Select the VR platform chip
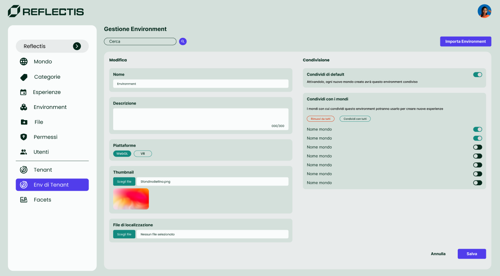Image resolution: width=500 pixels, height=276 pixels. tap(143, 153)
